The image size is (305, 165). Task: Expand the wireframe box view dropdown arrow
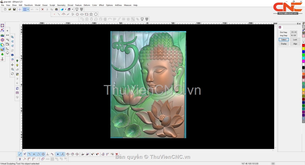[x=72, y=9]
